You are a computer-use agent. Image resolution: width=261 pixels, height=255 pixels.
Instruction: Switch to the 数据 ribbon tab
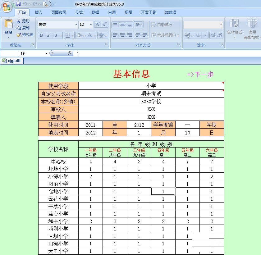95,12
